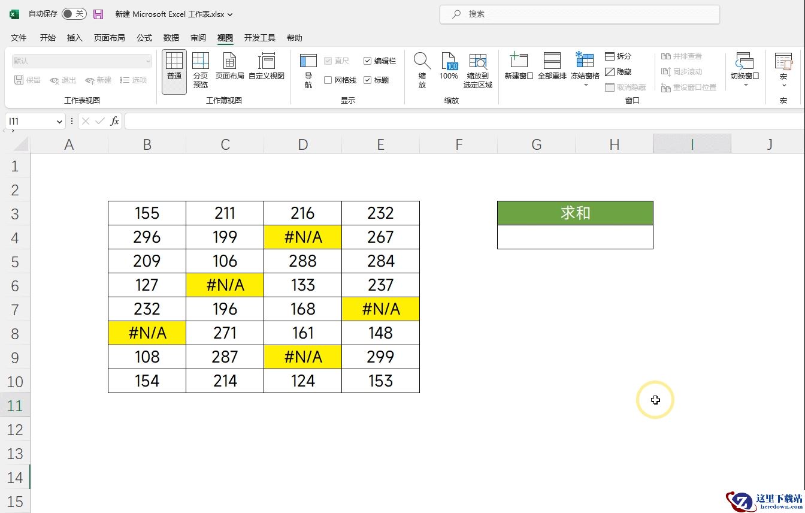Select the yellow #N/A cell in row 7

click(380, 309)
